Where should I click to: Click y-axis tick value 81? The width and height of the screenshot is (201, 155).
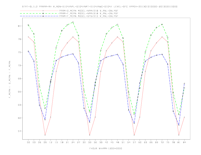tap(19, 26)
